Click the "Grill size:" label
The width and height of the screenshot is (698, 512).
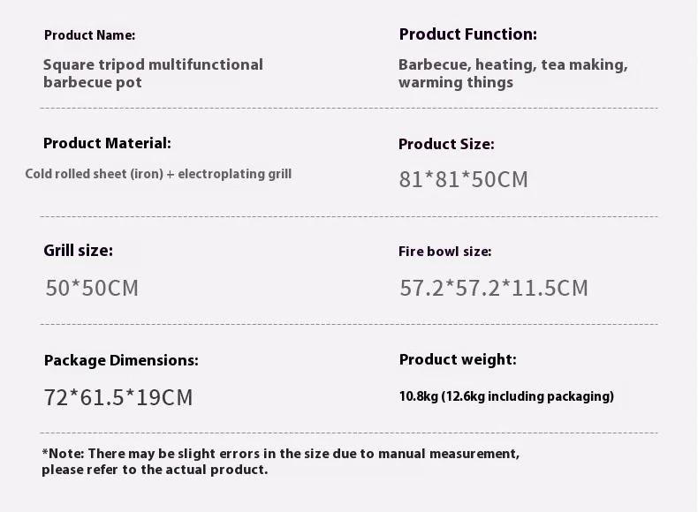click(78, 251)
